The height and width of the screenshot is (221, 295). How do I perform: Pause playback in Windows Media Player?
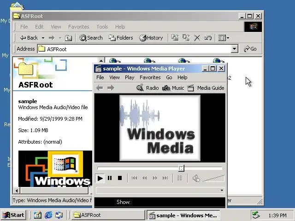[110, 178]
